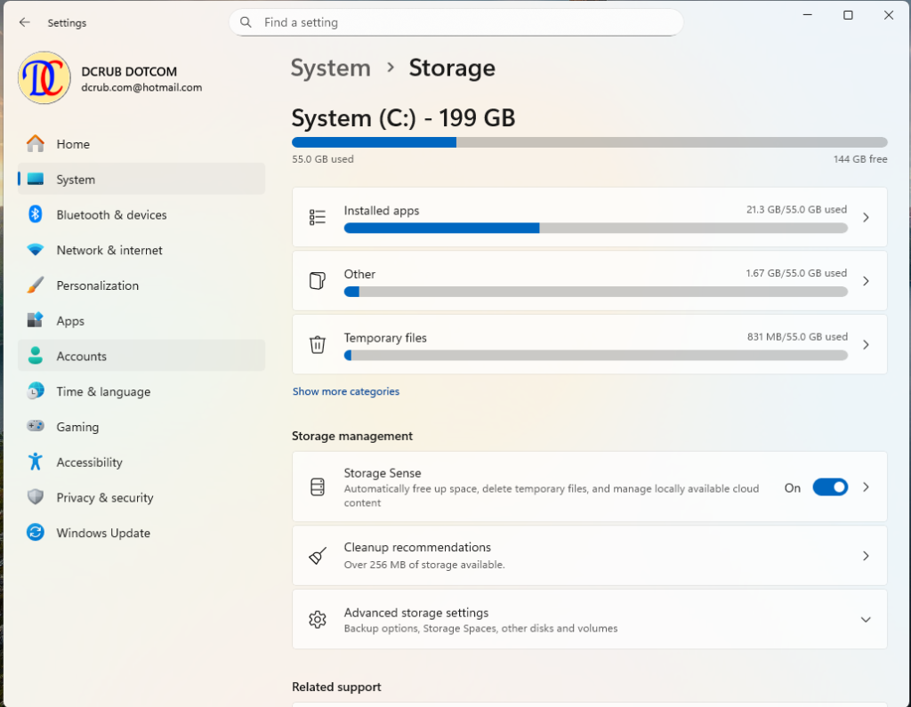Select Personalization in sidebar
Image resolution: width=911 pixels, height=707 pixels.
[x=141, y=285]
